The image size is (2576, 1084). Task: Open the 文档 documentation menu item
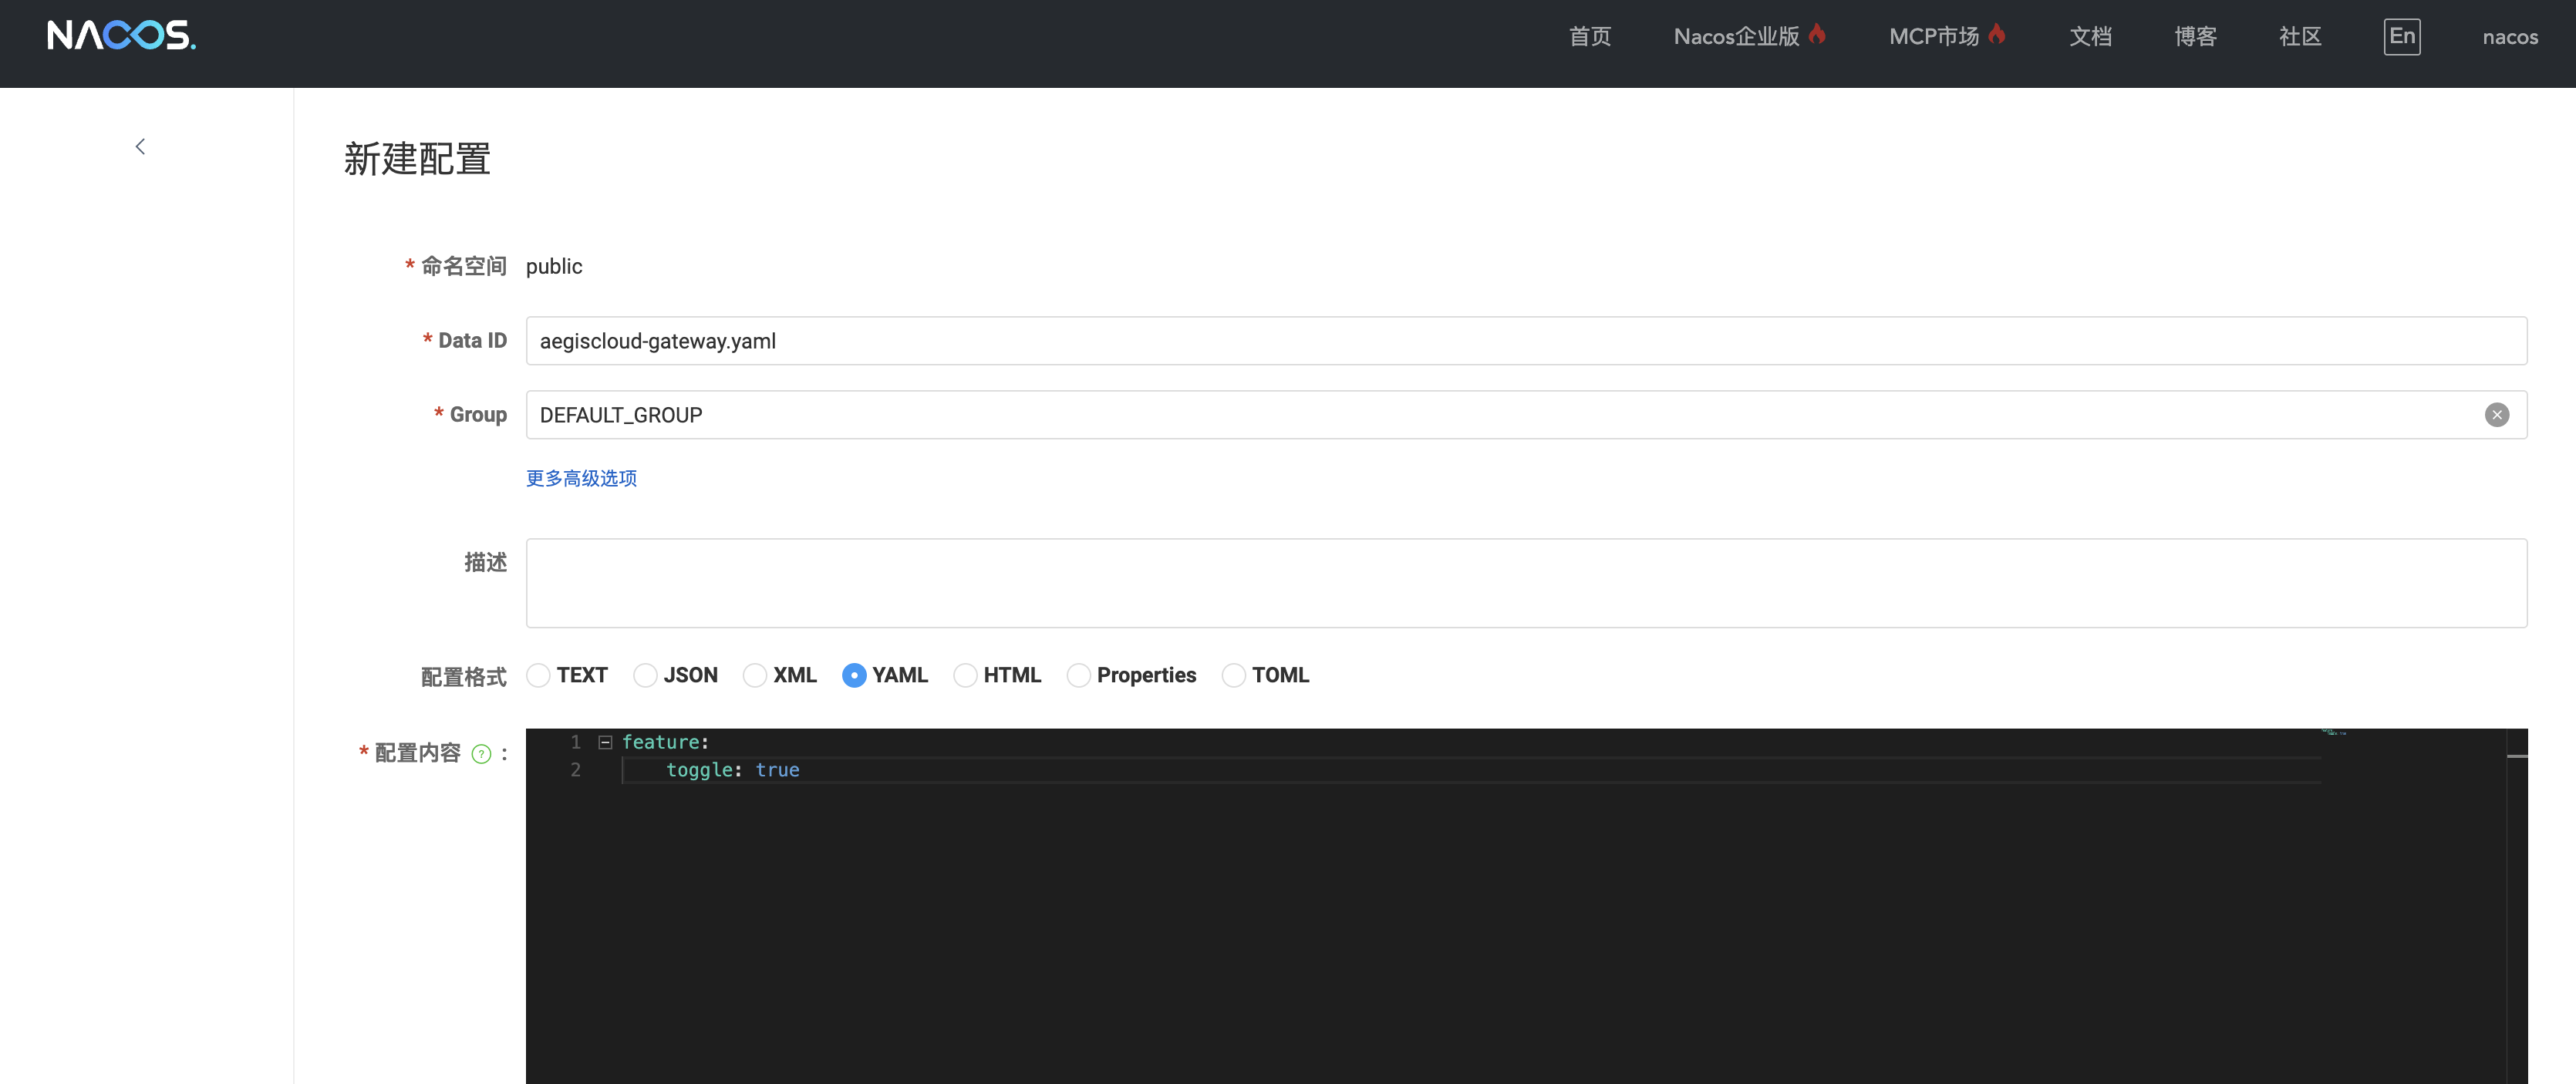coord(2089,37)
